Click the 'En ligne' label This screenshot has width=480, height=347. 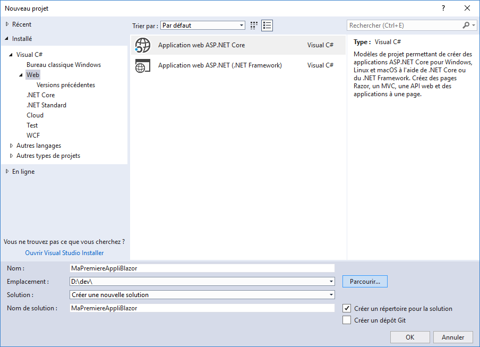click(x=23, y=172)
